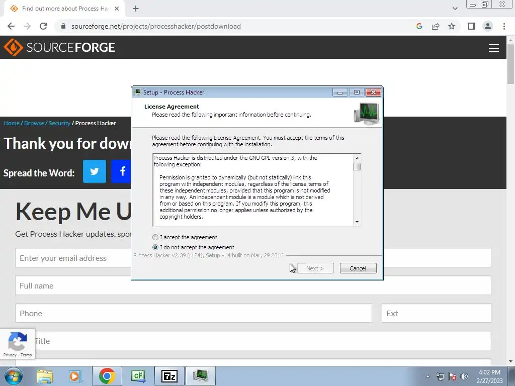This screenshot has height=386, width=515.
Task: Show hidden system tray icons
Action: click(427, 376)
